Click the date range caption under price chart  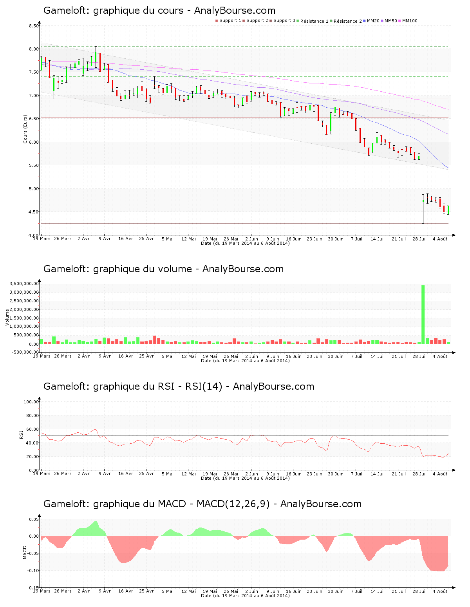[x=245, y=243]
